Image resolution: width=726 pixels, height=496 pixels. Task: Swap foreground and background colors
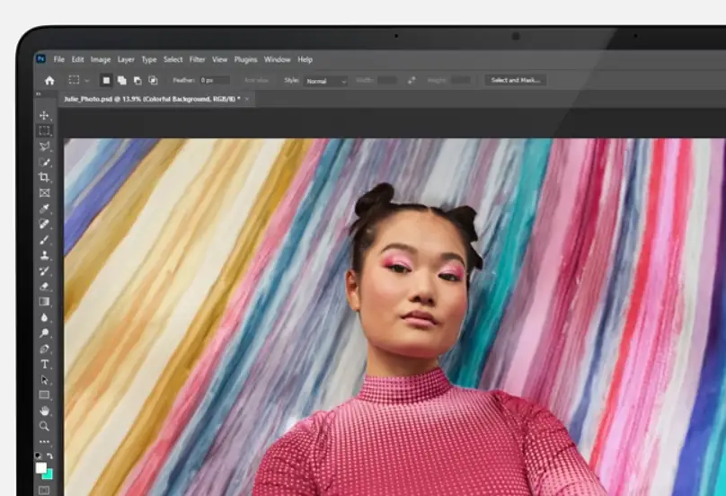[x=49, y=456]
